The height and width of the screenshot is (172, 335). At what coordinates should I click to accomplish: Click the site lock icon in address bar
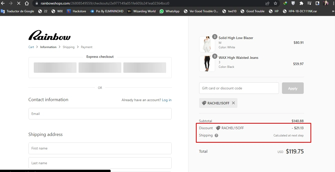click(37, 4)
